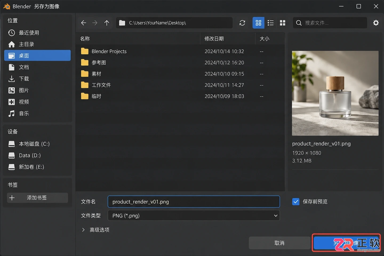This screenshot has width=384, height=256.
Task: Click the search magnifier icon
Action: coord(299,23)
